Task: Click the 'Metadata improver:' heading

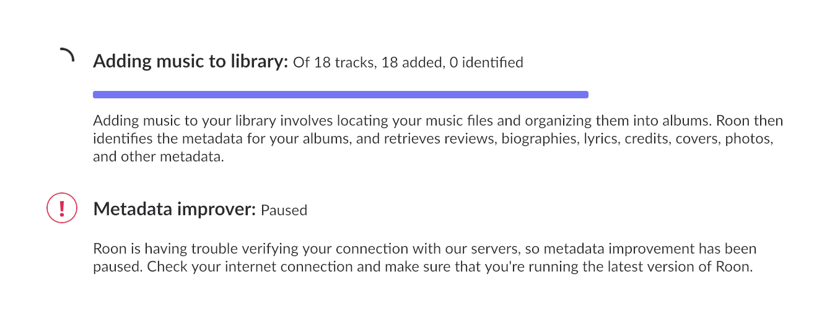Action: tap(174, 209)
